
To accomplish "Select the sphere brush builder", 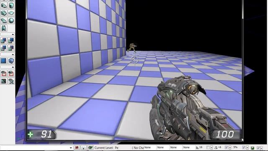I will (x=11, y=21).
